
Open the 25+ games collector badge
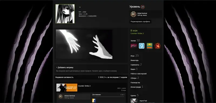pyautogui.click(x=134, y=46)
